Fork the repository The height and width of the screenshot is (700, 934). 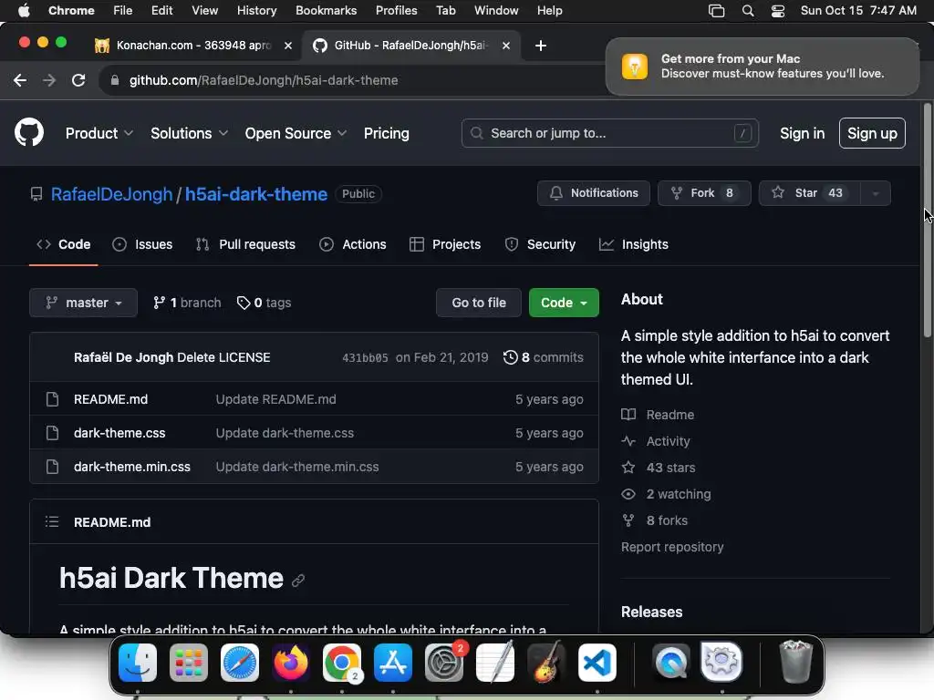704,193
